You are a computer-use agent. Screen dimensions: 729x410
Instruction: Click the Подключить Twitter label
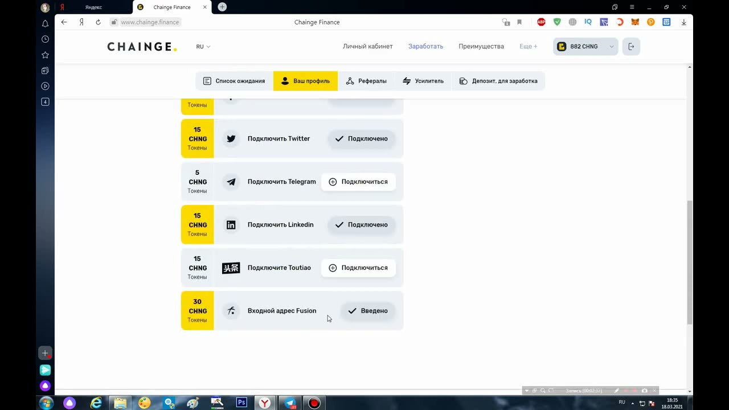pos(279,138)
